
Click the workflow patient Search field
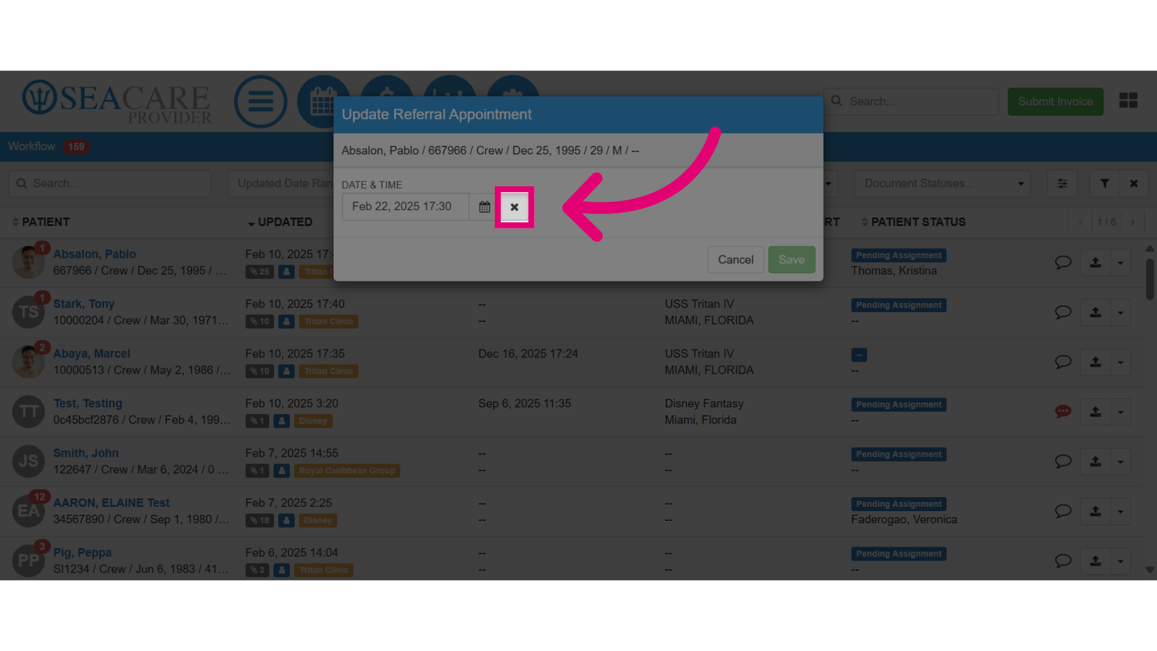coord(110,183)
